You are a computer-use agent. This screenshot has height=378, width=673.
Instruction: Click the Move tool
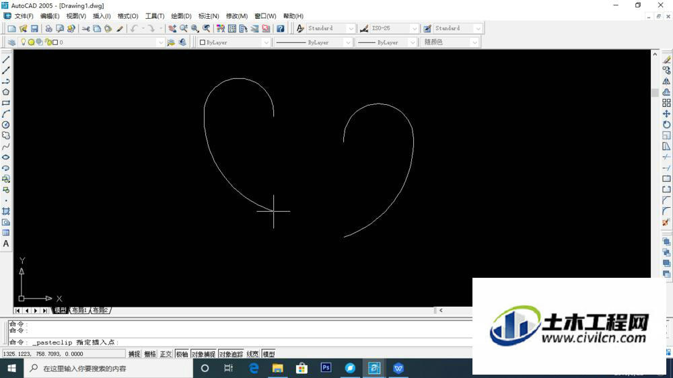(666, 114)
